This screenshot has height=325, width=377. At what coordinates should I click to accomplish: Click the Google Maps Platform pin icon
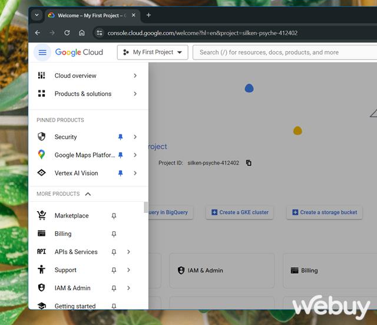click(42, 155)
